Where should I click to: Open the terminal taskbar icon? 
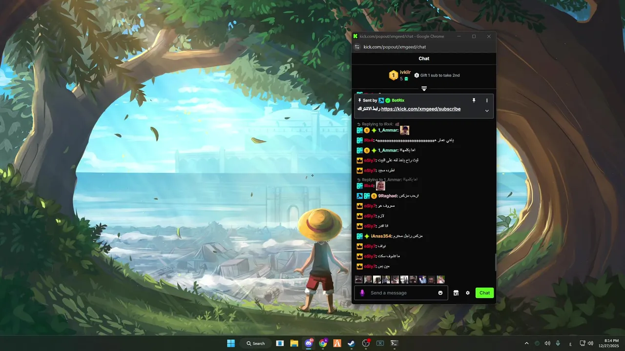[394, 343]
